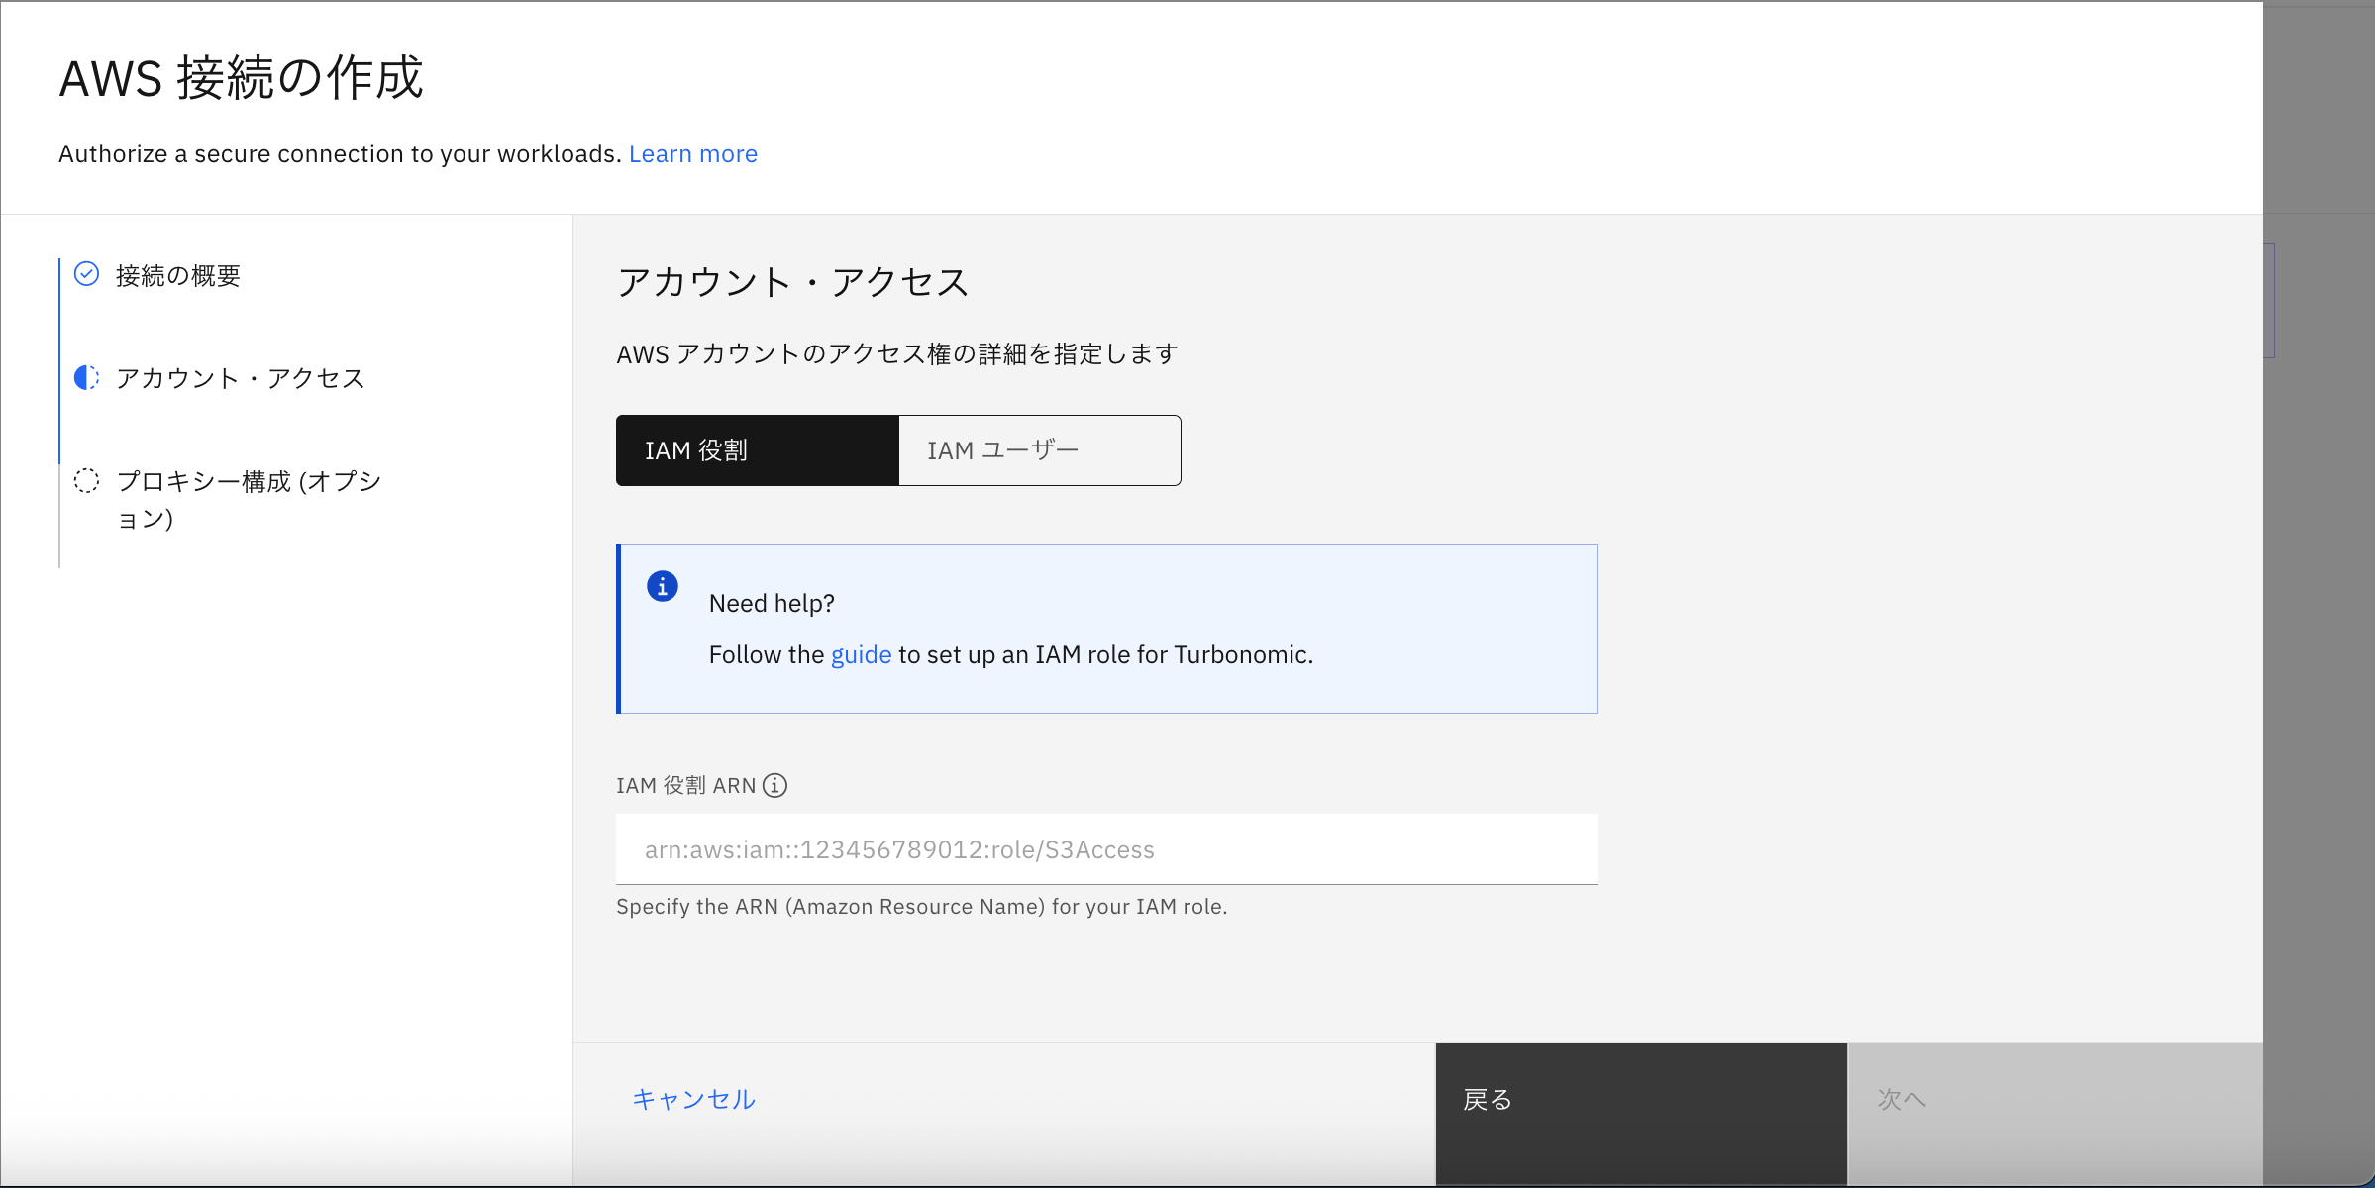Jump to プロキシー構成 (オプション) step label
2375x1188 pixels.
249,499
